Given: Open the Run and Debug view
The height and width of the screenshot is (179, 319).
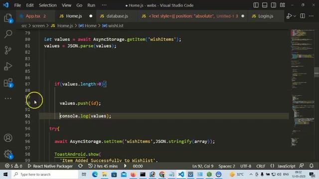Looking at the screenshot, I should pyautogui.click(x=8, y=66).
